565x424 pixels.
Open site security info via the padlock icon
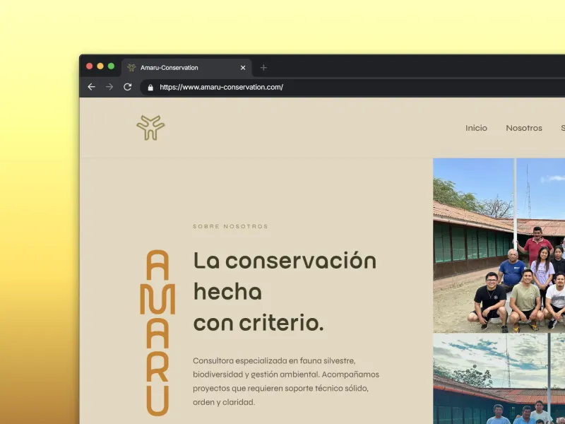click(150, 87)
